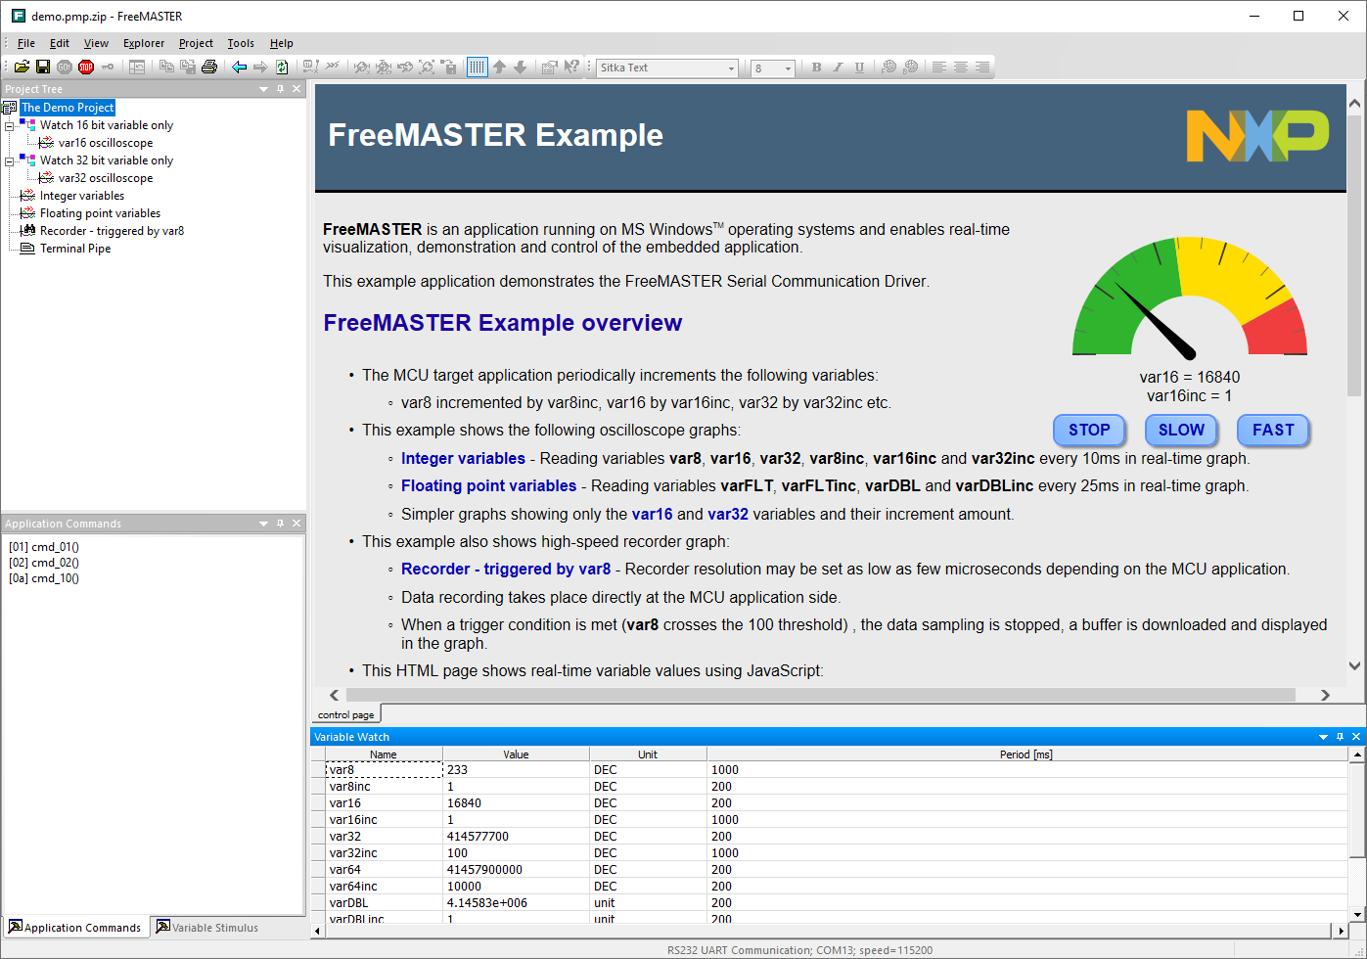Click the Recorder binoculars icon in tree
The width and height of the screenshot is (1367, 959).
coord(28,231)
